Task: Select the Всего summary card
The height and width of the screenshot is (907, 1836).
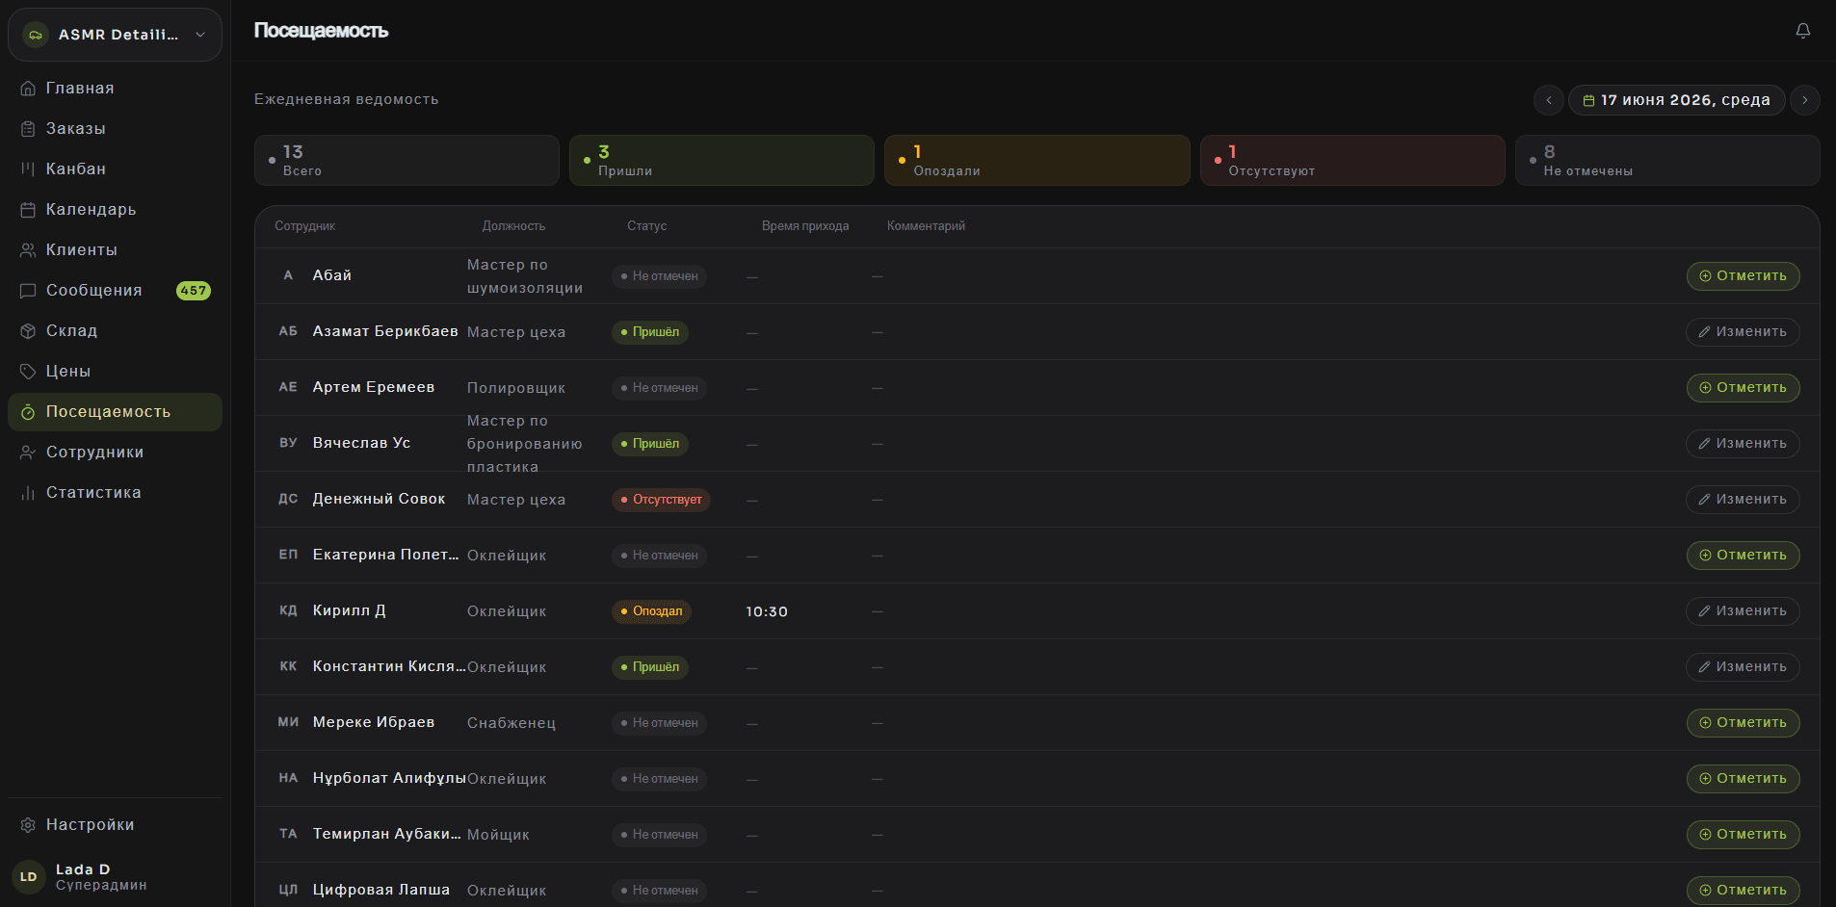Action: pos(407,161)
